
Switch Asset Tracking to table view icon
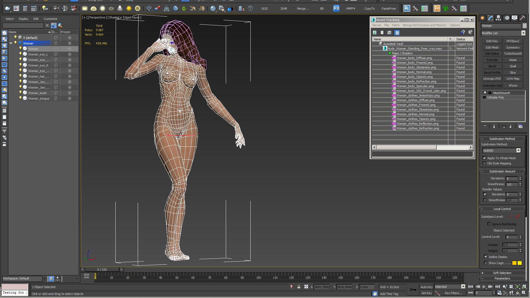click(397, 33)
